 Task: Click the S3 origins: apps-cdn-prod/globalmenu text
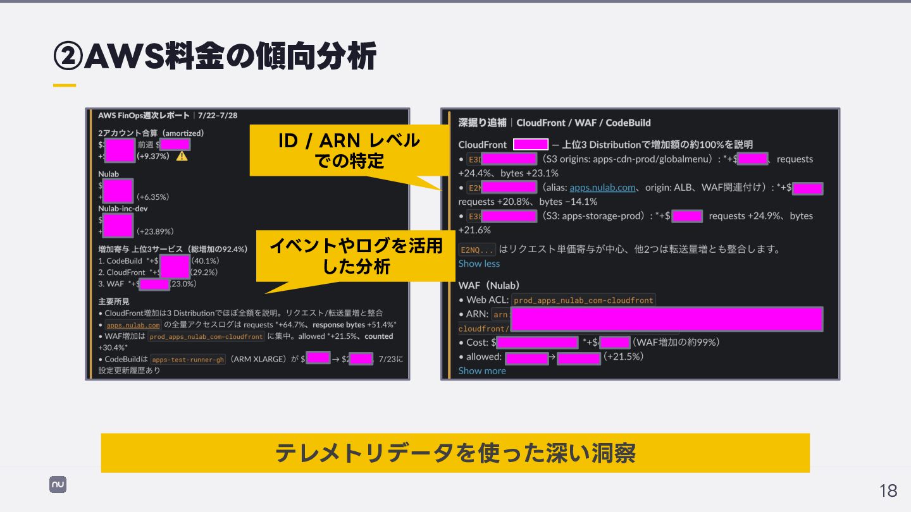tap(627, 159)
